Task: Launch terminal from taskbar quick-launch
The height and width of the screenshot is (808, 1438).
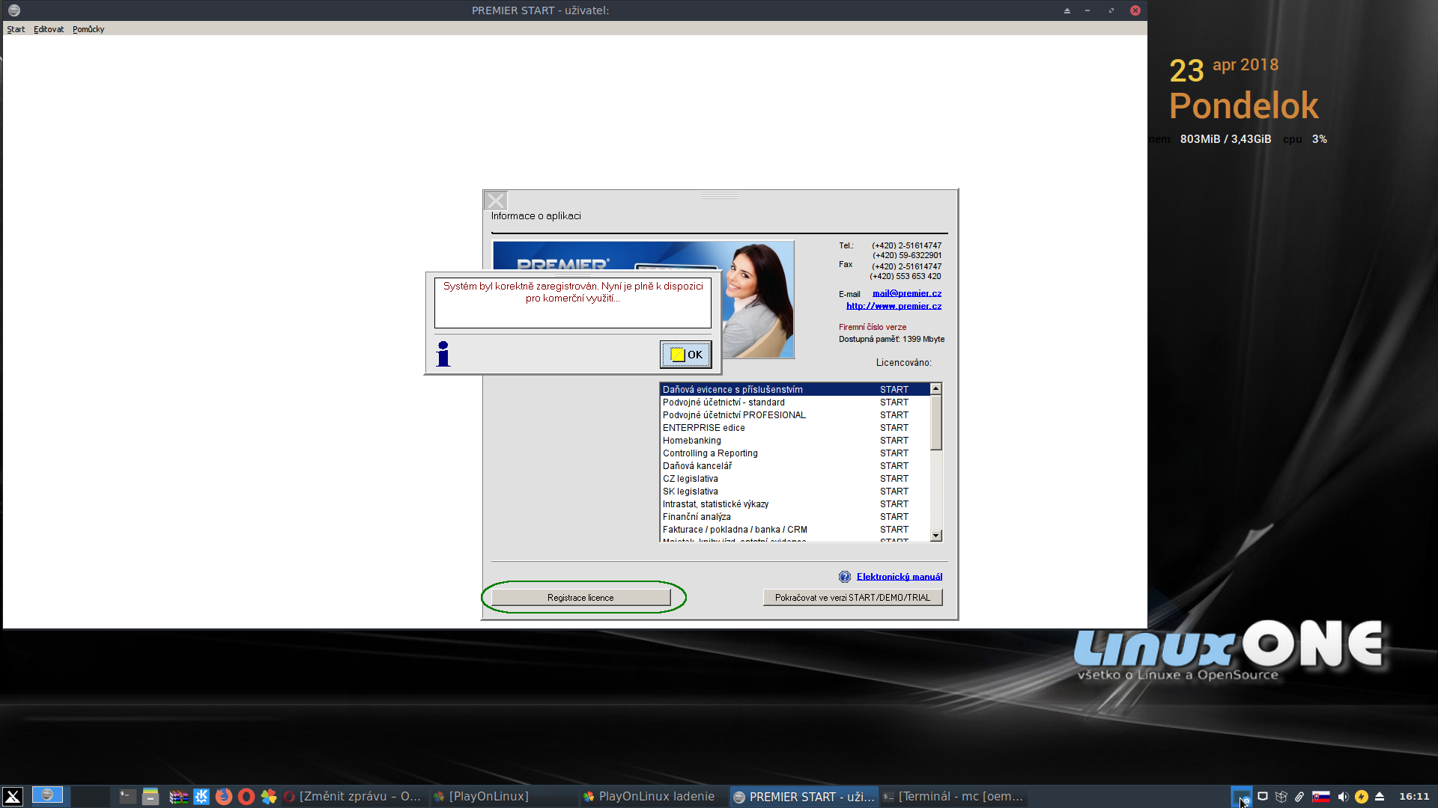Action: click(x=128, y=797)
